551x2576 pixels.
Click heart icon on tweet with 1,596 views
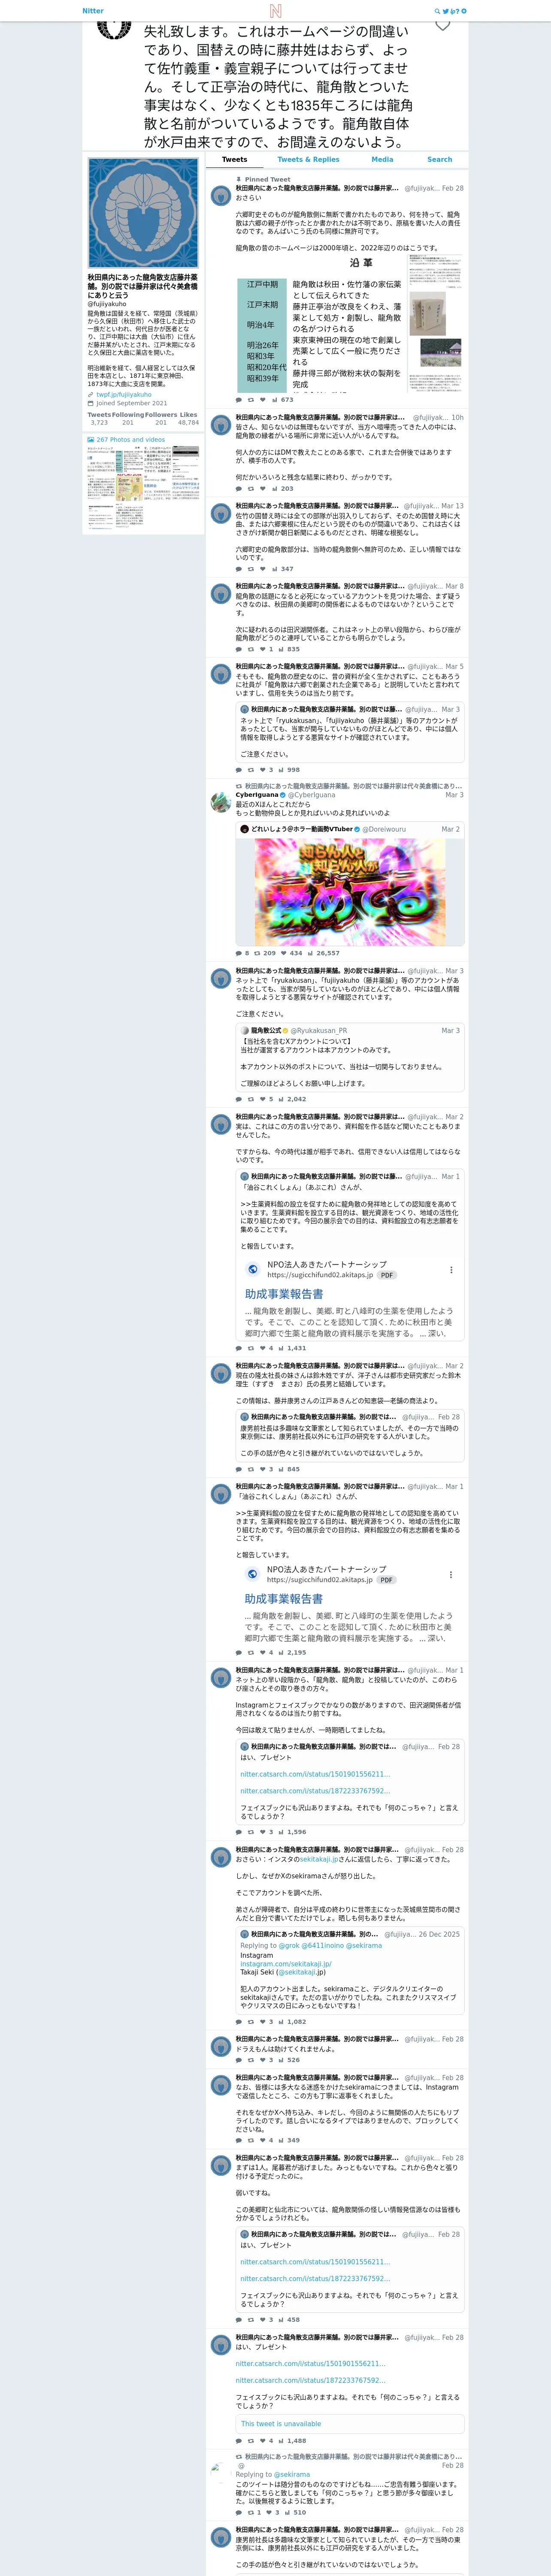(263, 1832)
